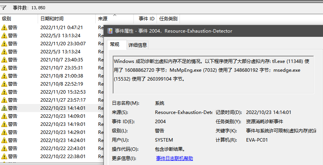Click the Resource-Exhaustion-Detector source field
The width and height of the screenshot is (323, 165).
pyautogui.click(x=183, y=112)
